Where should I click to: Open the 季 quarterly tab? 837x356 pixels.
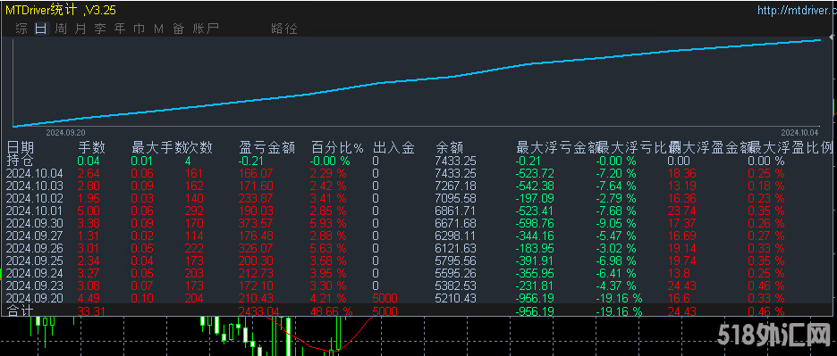(100, 29)
